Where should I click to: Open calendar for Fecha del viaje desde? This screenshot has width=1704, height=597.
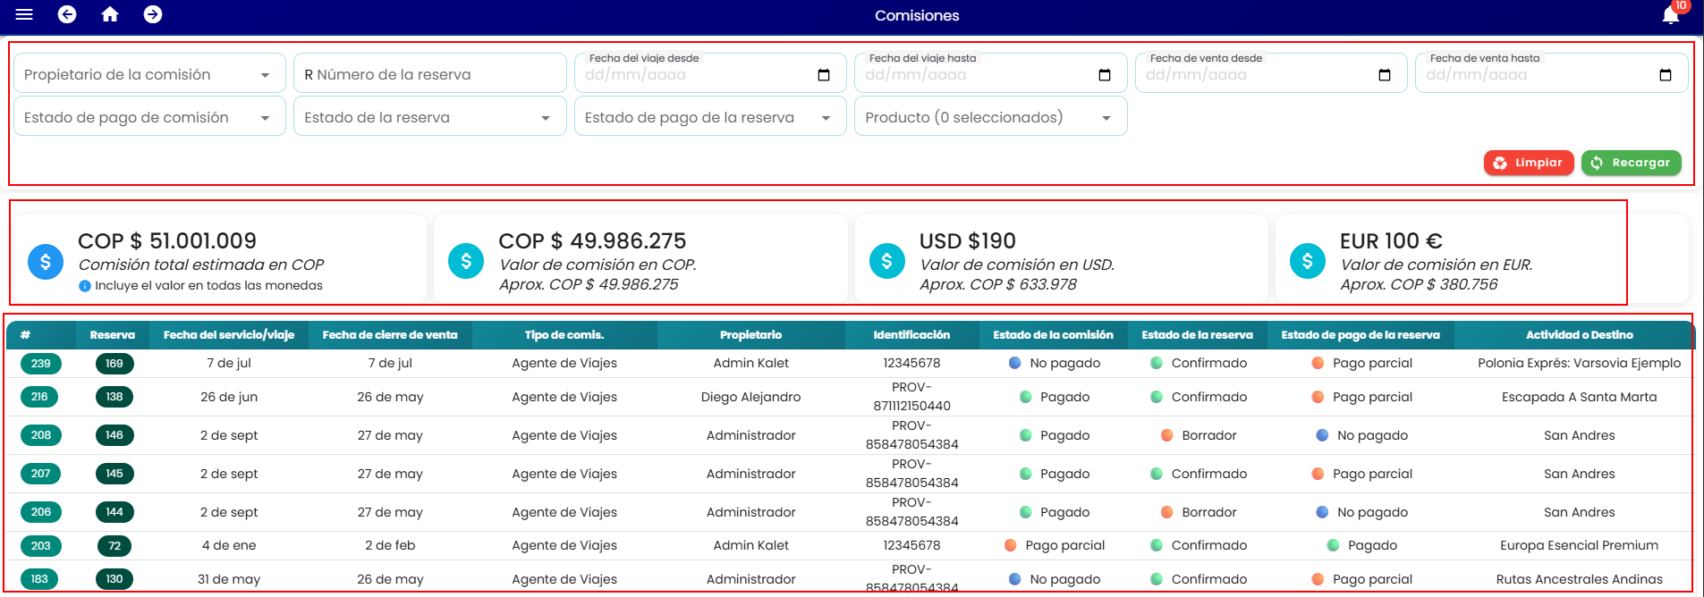[824, 75]
